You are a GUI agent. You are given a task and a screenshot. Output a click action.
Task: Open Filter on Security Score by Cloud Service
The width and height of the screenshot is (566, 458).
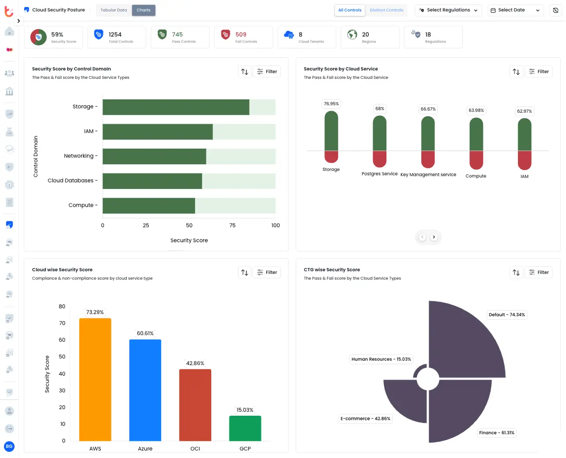pyautogui.click(x=539, y=71)
